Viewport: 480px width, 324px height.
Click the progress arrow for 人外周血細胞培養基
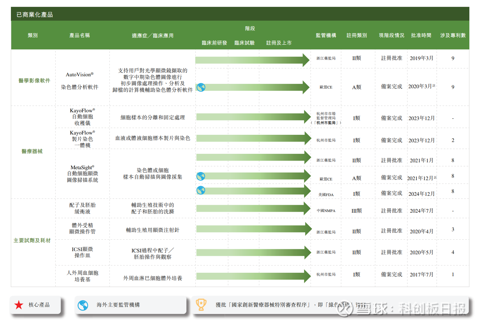pos(253,276)
